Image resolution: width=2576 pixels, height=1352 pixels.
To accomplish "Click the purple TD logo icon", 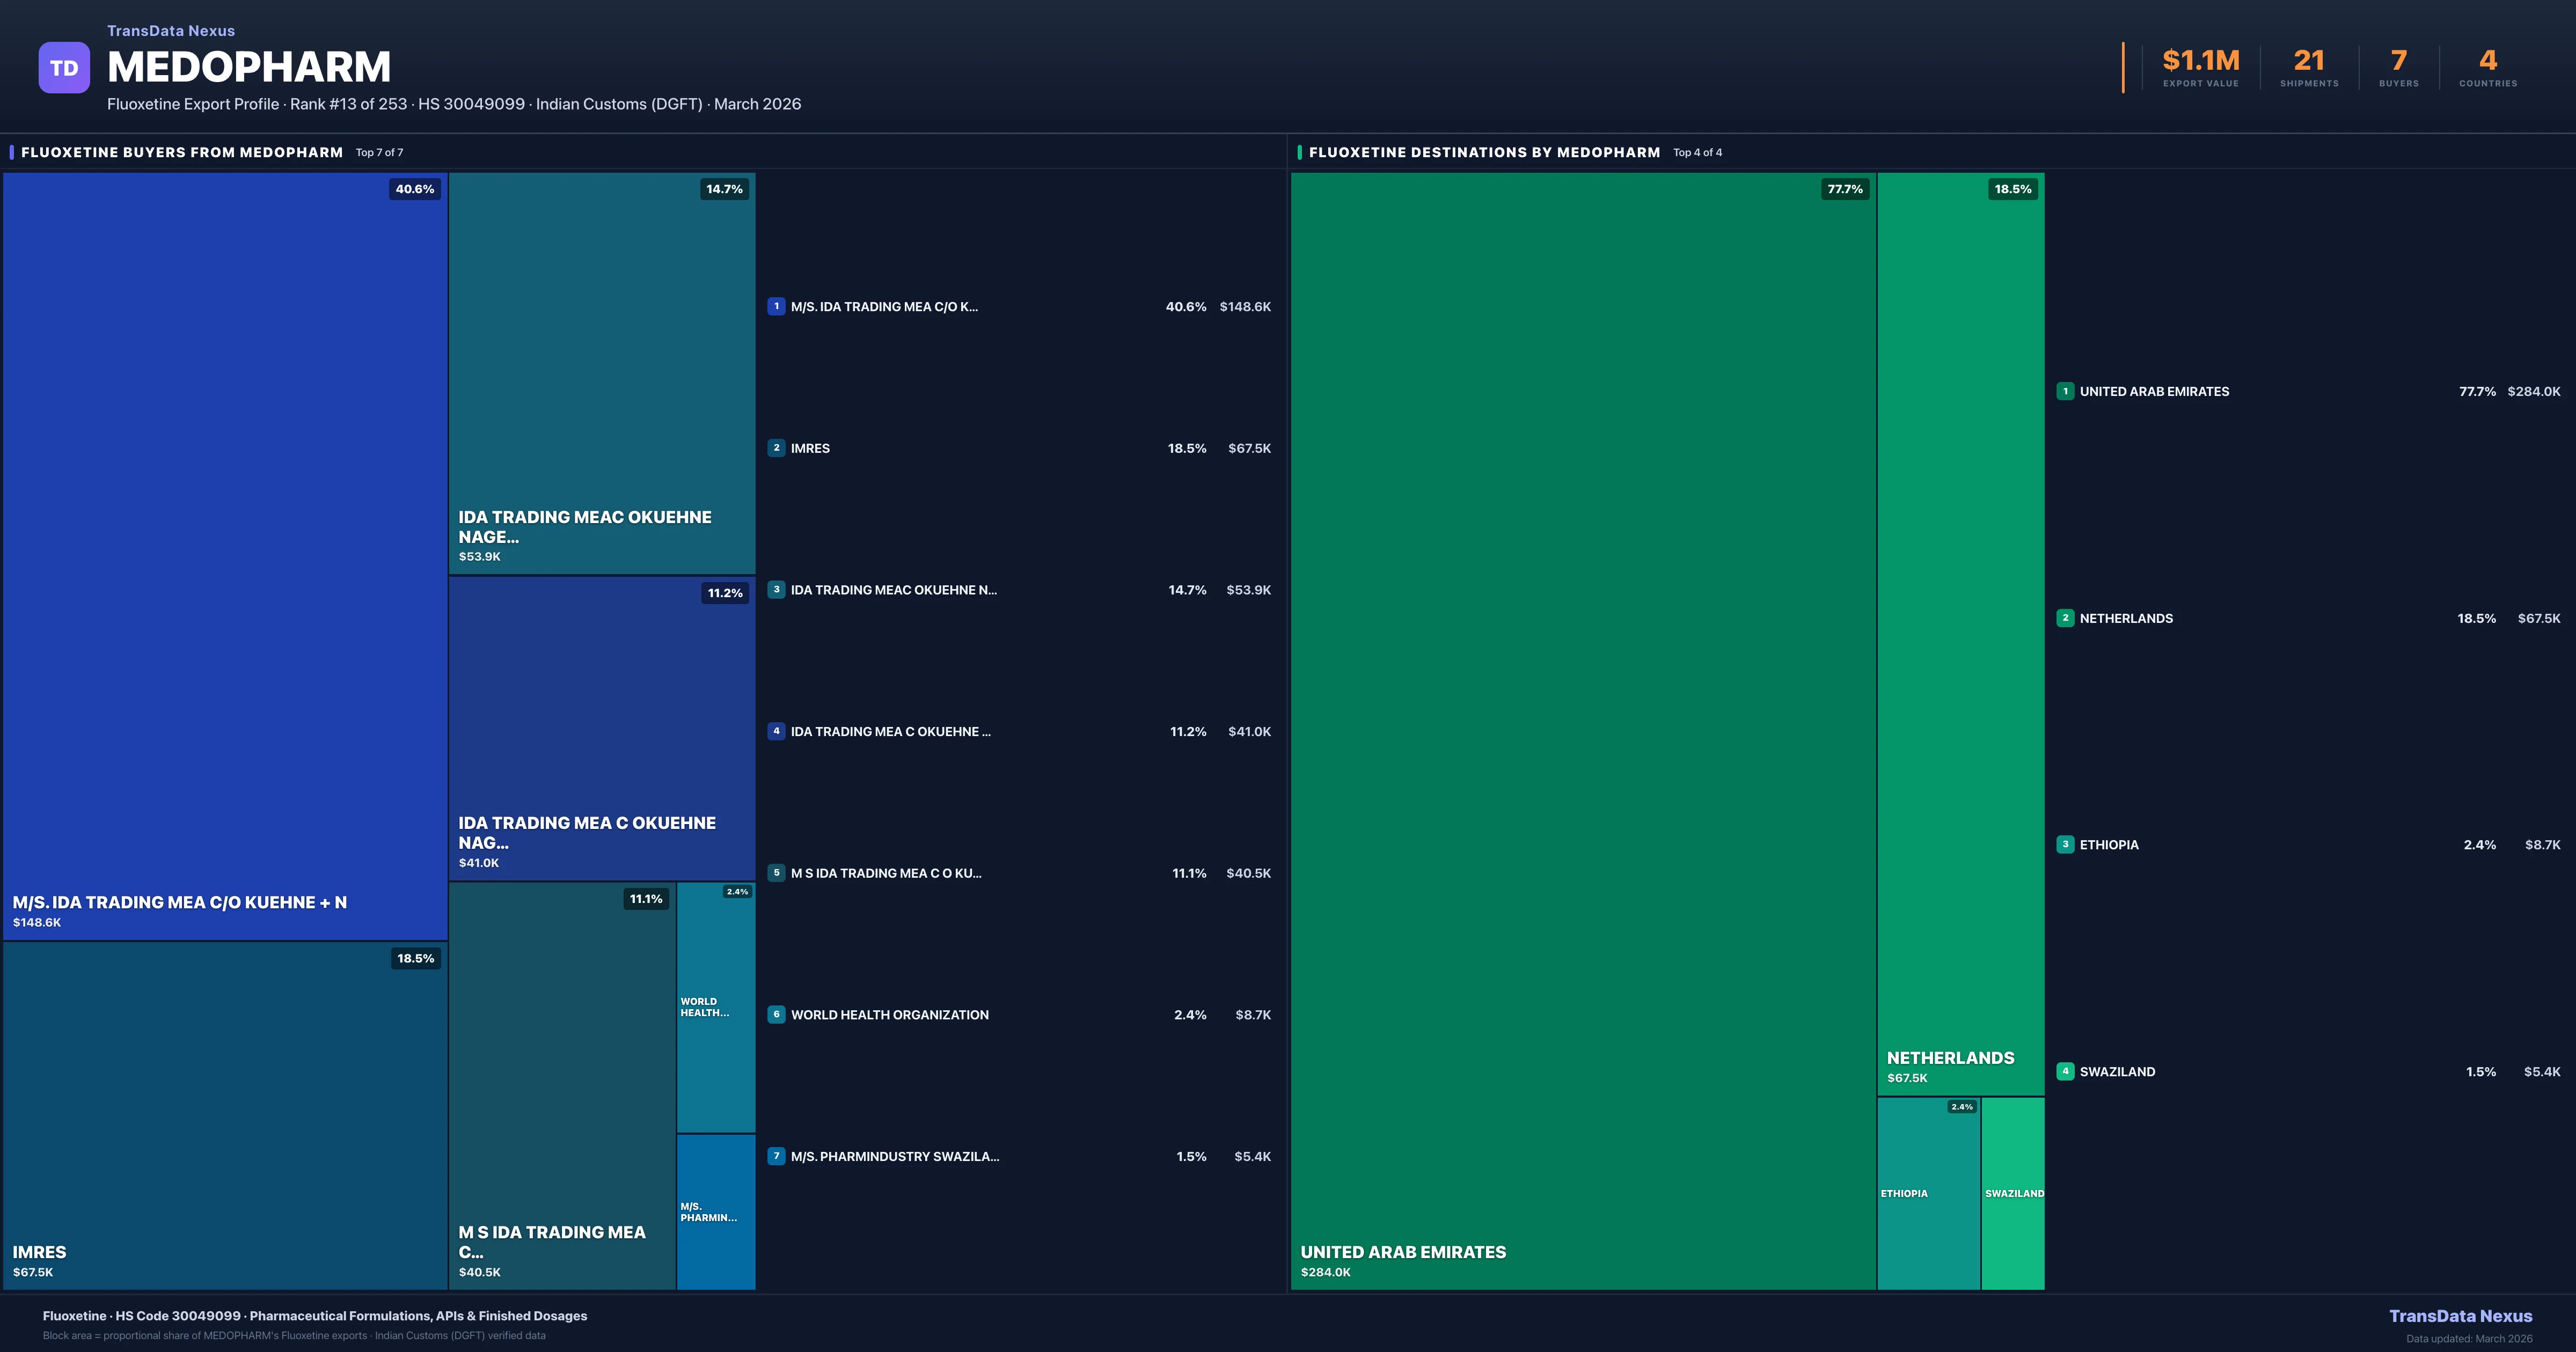I will click(64, 67).
